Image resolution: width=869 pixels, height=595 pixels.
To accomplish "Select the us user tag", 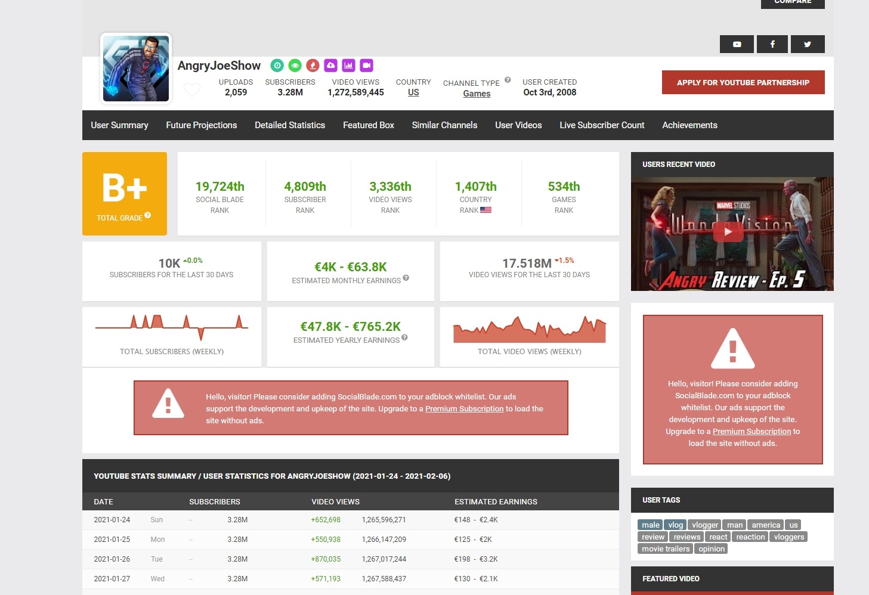I will click(x=793, y=525).
